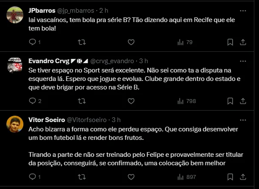View analytics showing 798 views
The height and width of the screenshot is (189, 259).
[x=186, y=101]
